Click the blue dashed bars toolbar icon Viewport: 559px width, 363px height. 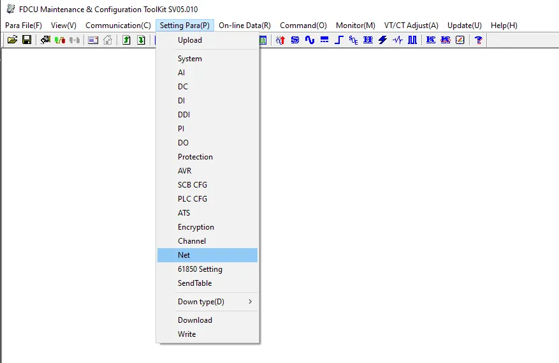[324, 40]
